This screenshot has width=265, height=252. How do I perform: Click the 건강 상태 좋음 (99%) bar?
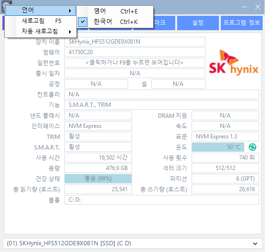click(x=98, y=179)
